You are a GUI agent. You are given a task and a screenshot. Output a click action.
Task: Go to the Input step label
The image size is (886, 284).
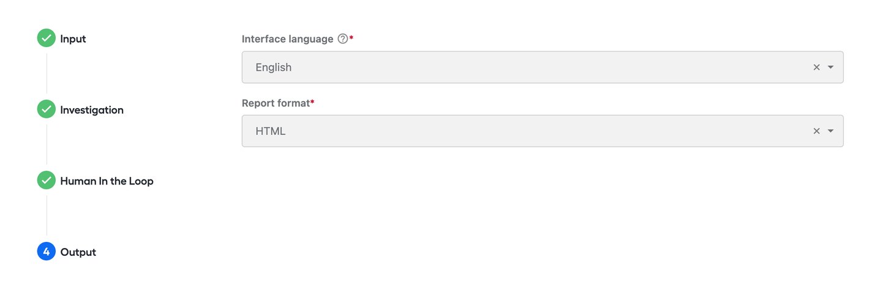click(73, 38)
